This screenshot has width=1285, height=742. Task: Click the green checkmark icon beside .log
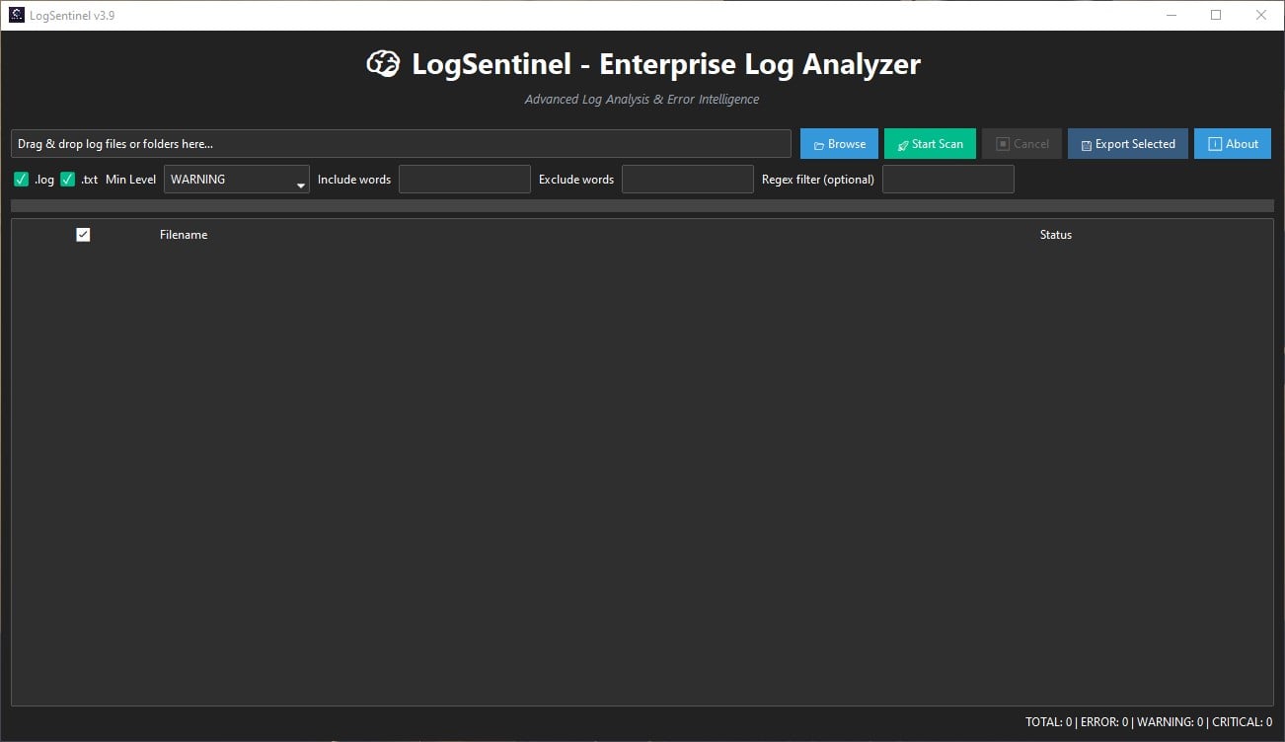coord(21,179)
